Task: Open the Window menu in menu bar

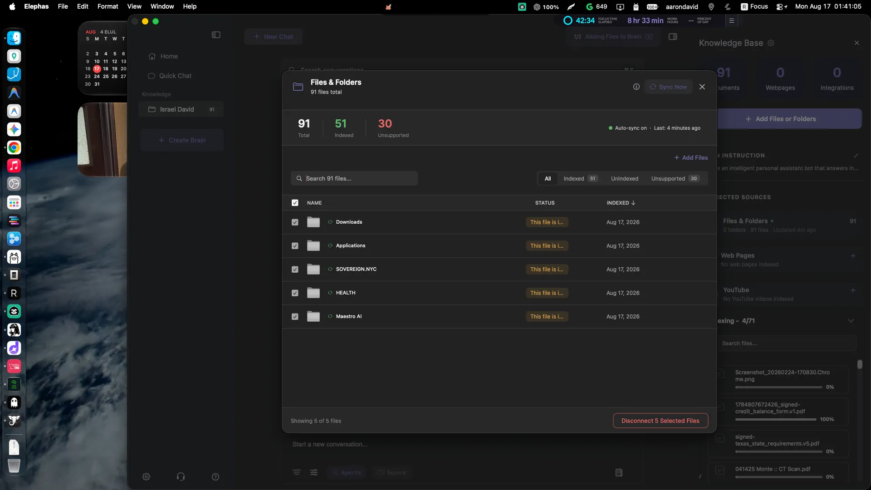Action: [x=162, y=6]
